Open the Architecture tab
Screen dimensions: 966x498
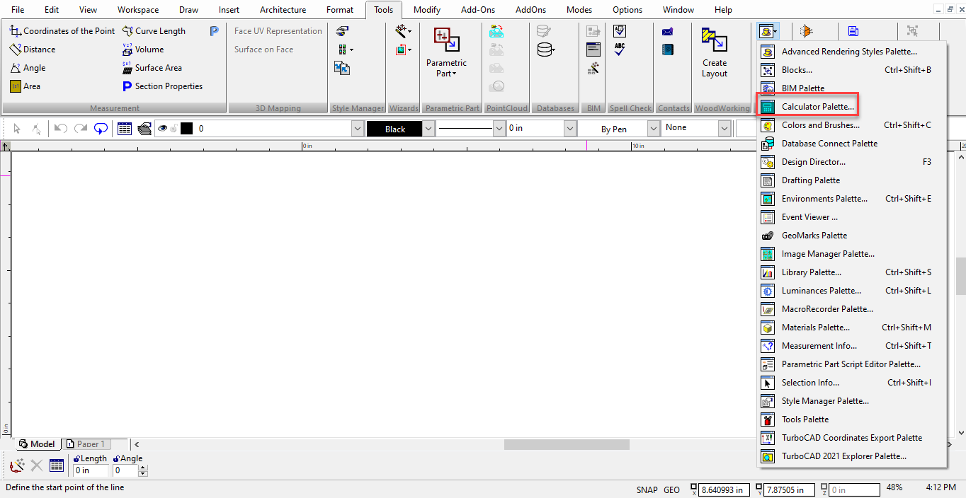pos(283,10)
